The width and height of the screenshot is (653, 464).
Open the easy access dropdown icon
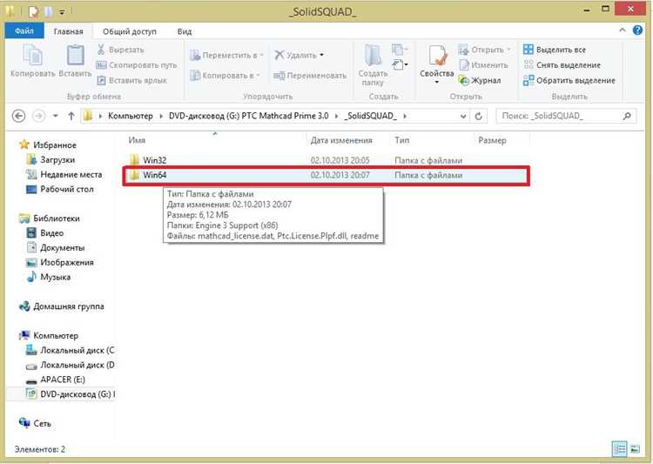(x=400, y=64)
